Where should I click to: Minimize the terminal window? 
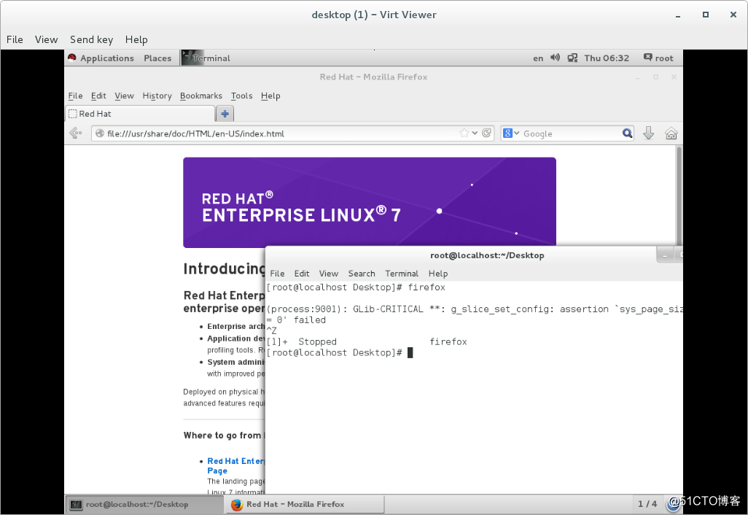(x=664, y=255)
